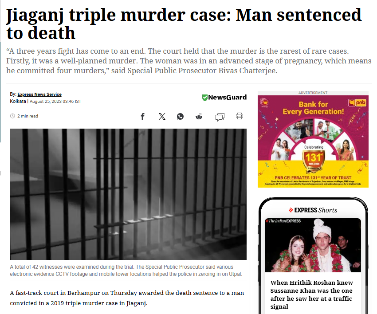Click the Jiaganj triple murder headline
This screenshot has width=377, height=314.
[x=184, y=24]
